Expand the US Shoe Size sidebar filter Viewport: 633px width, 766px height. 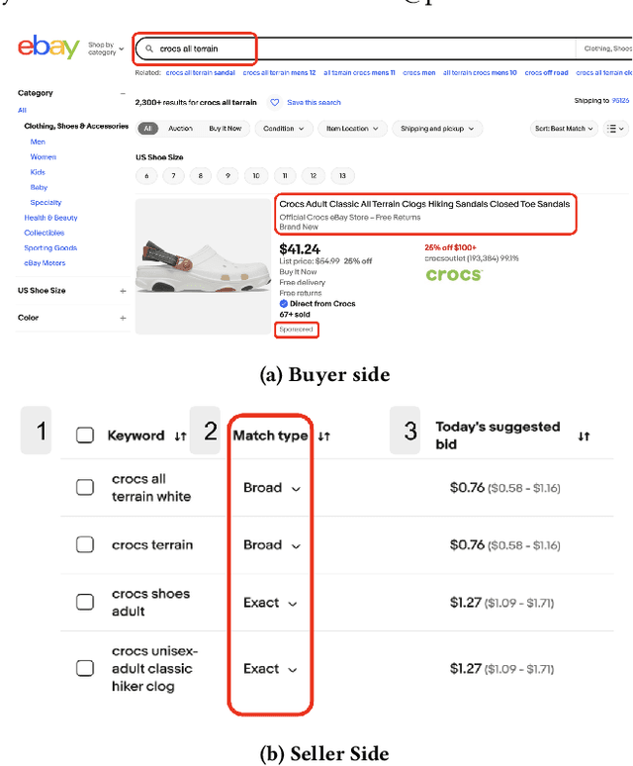pyautogui.click(x=123, y=291)
